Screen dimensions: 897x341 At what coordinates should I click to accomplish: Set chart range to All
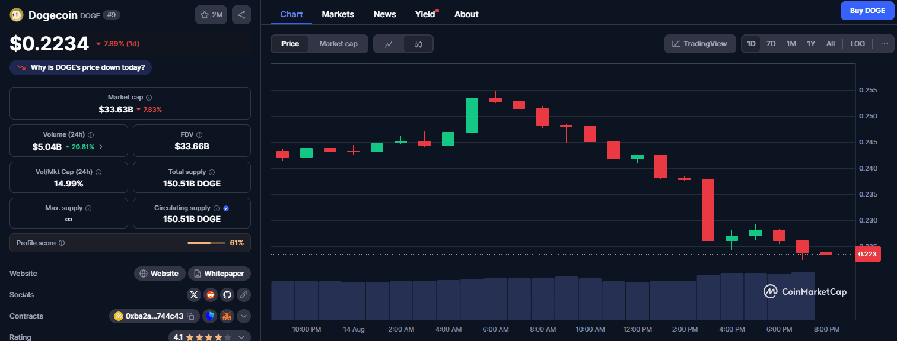tap(831, 44)
